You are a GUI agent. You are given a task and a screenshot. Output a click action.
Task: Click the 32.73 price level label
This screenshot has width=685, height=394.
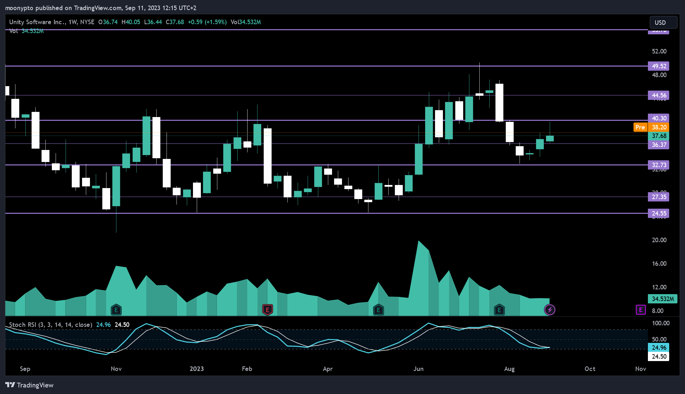pyautogui.click(x=659, y=165)
